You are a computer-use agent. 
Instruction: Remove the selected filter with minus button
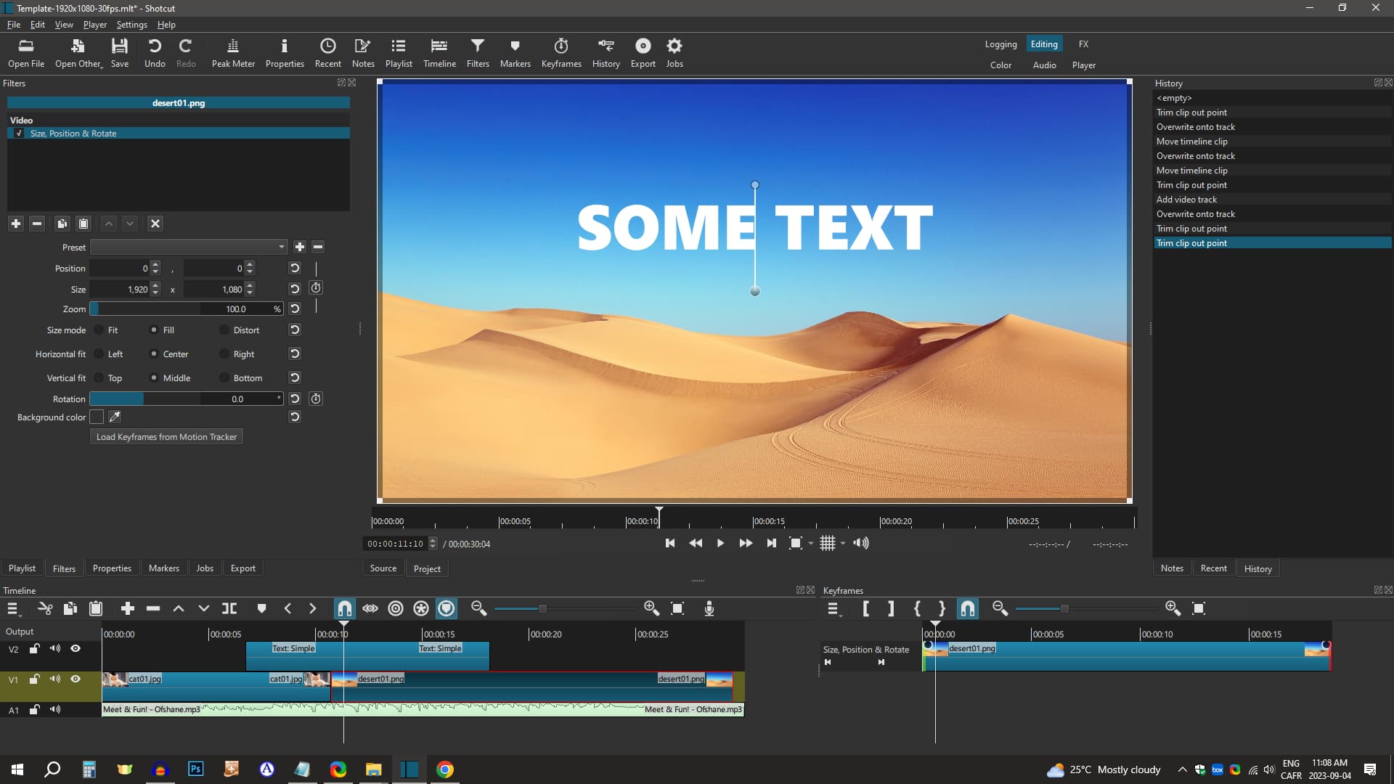click(x=37, y=224)
